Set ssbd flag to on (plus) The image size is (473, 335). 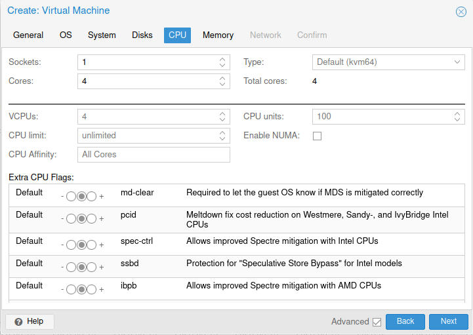point(91,267)
